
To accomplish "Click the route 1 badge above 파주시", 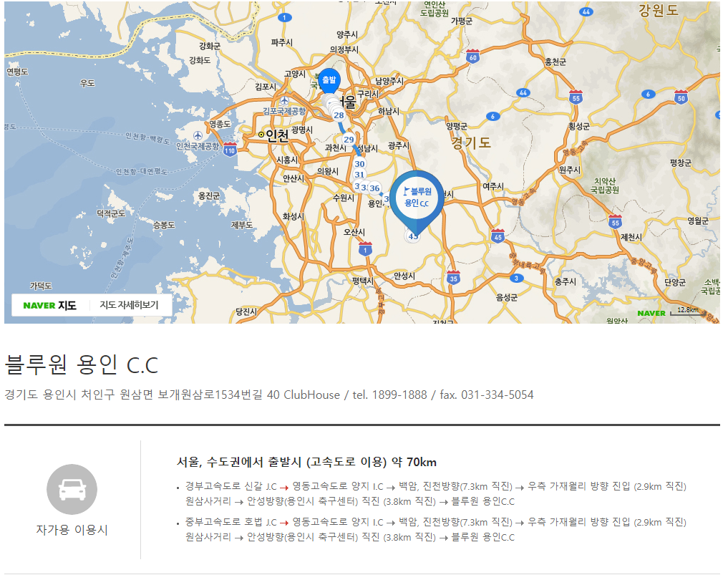I will tap(284, 17).
